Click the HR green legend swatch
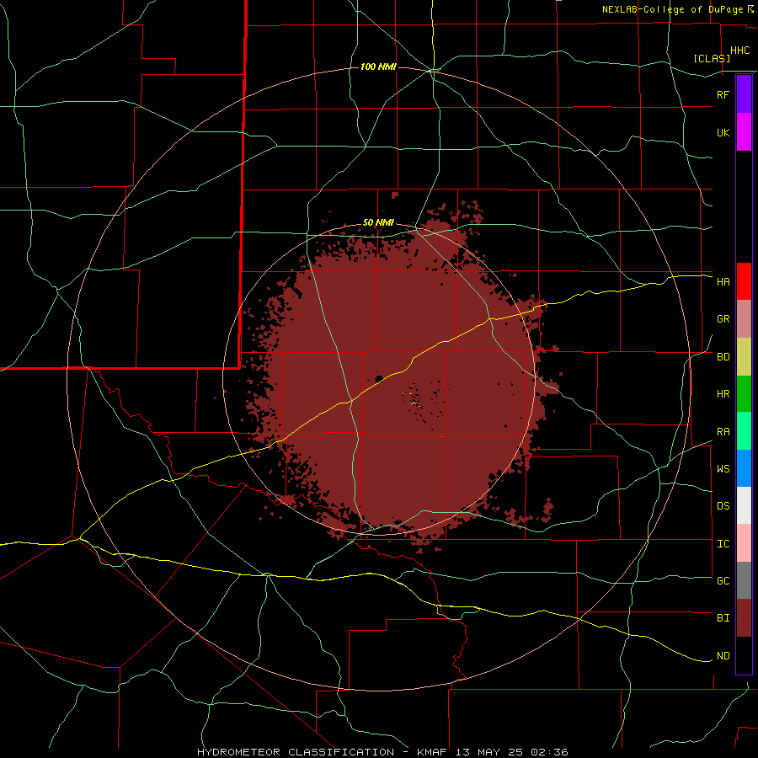The height and width of the screenshot is (758, 758). 744,394
